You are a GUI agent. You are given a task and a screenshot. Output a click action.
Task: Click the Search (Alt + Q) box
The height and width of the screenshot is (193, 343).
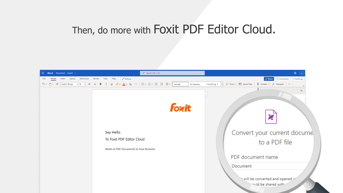tap(172, 73)
